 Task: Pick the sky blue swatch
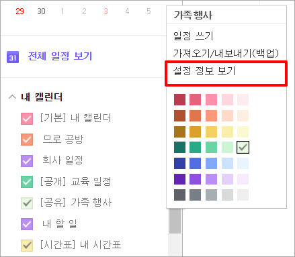coord(211,163)
